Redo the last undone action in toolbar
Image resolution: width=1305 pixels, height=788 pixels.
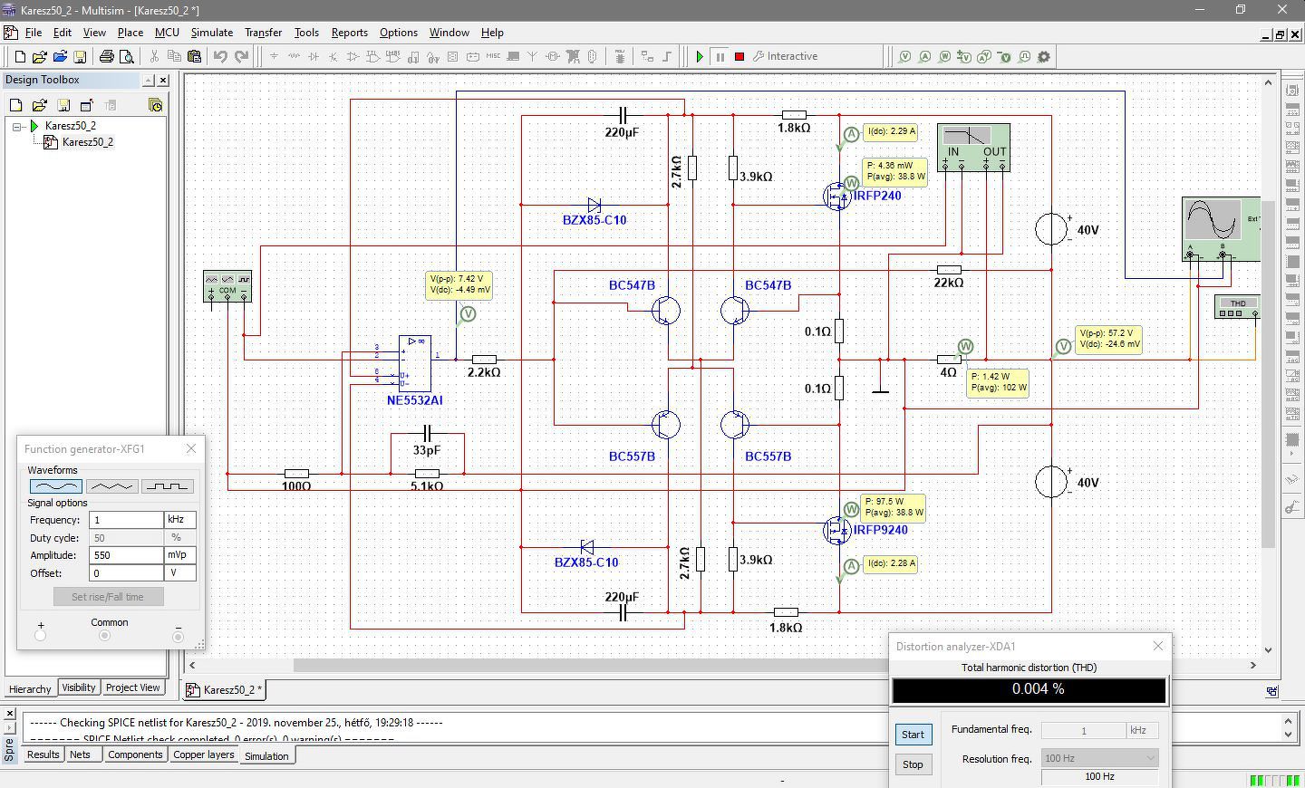click(241, 56)
